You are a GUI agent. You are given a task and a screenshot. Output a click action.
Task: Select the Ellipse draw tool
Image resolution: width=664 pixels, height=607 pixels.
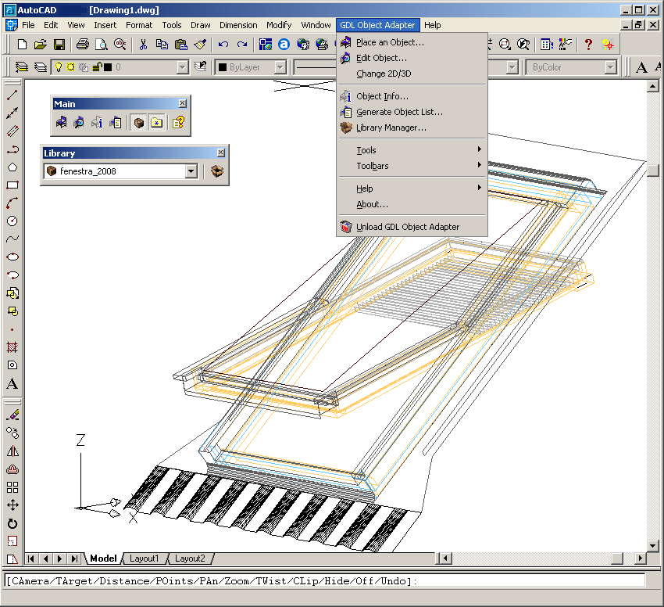coord(12,257)
